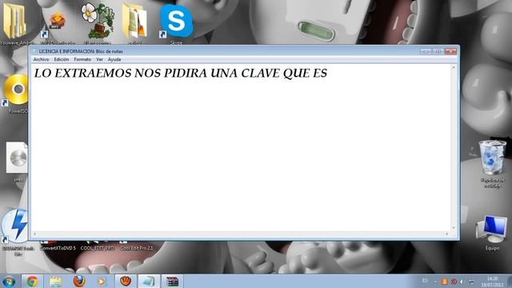Open the taskbar clock showing 14:20
Viewport: 512px width, 288px height.
point(492,282)
